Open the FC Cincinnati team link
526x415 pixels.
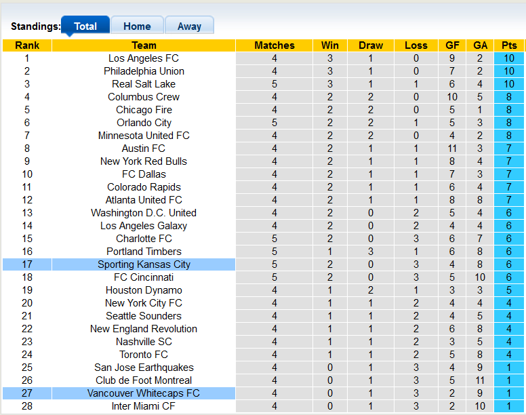[144, 277]
